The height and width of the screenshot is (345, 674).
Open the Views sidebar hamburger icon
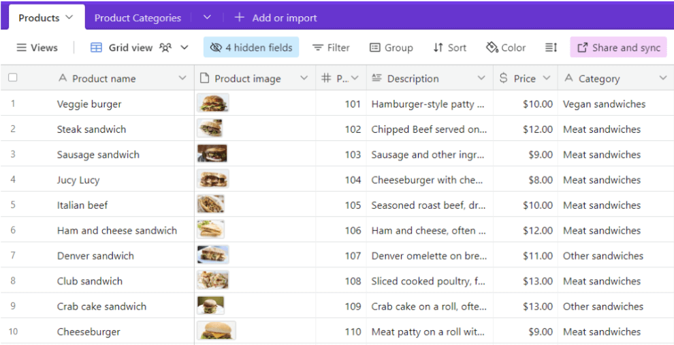pyautogui.click(x=21, y=48)
